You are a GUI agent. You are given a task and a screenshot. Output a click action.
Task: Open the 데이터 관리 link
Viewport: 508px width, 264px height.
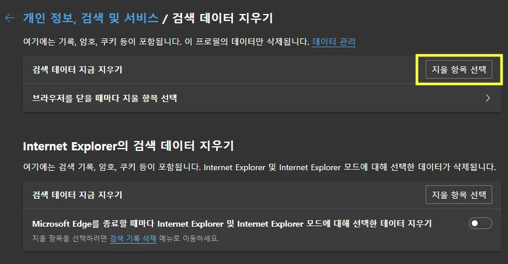pos(333,42)
